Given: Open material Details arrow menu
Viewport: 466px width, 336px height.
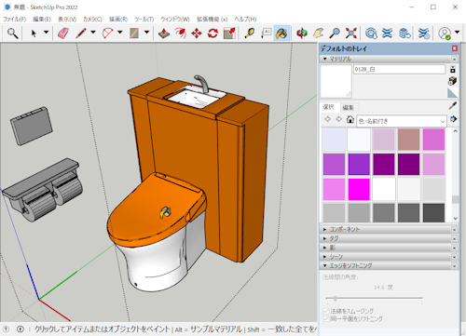Looking at the screenshot, I should tap(453, 119).
